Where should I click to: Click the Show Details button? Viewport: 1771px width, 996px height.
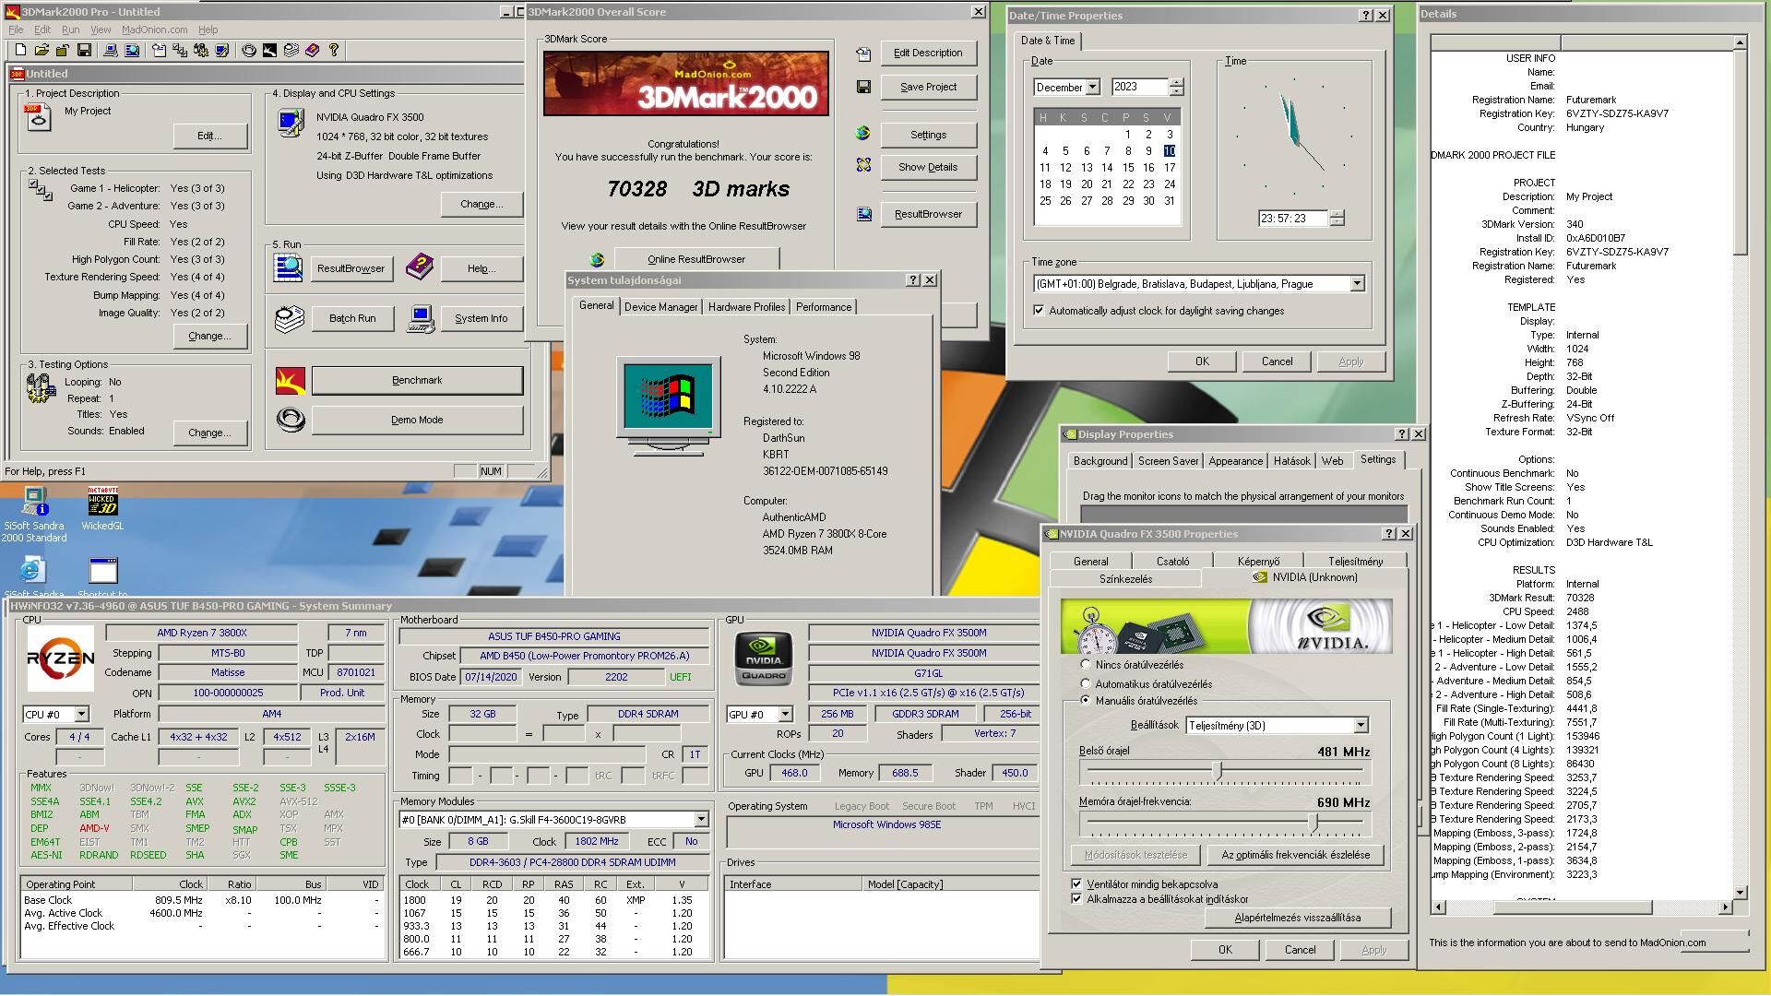[x=928, y=167]
